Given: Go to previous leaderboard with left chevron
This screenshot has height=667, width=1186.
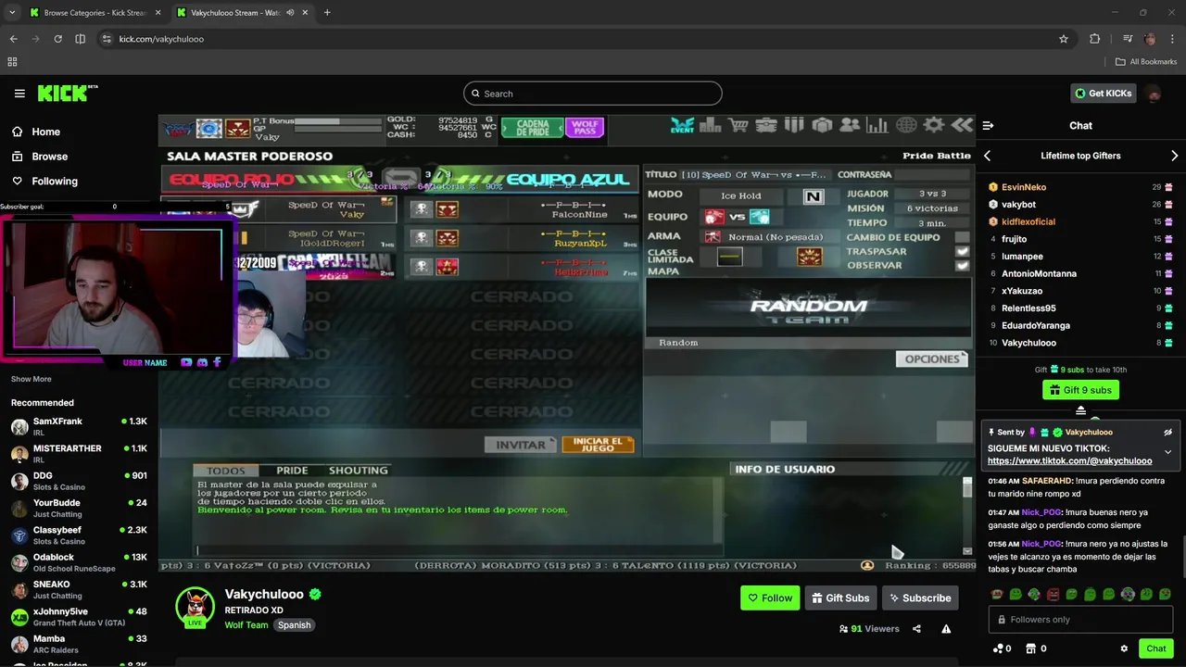Looking at the screenshot, I should 987,156.
